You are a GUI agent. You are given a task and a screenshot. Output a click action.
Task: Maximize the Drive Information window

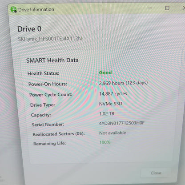click(167, 8)
